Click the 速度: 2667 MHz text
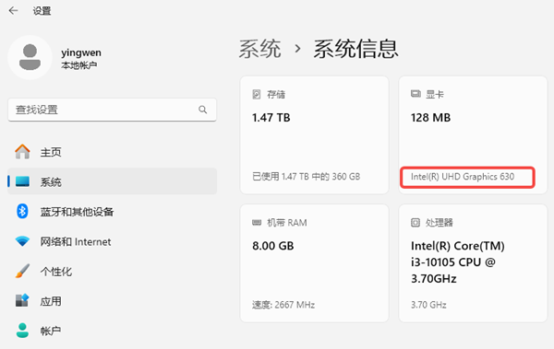This screenshot has width=554, height=349. point(283,305)
